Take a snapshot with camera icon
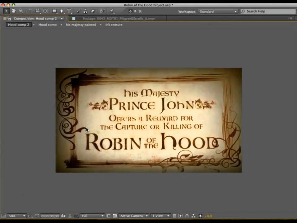Screen dimensions: 297x223 tap(63, 216)
